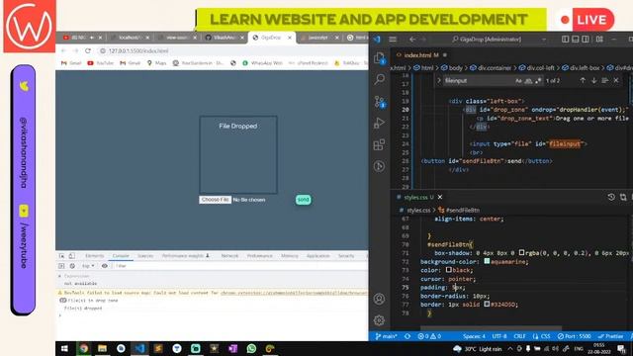Toggle bottom panel layout
Image resolution: width=633 pixels, height=356 pixels.
coord(576,40)
